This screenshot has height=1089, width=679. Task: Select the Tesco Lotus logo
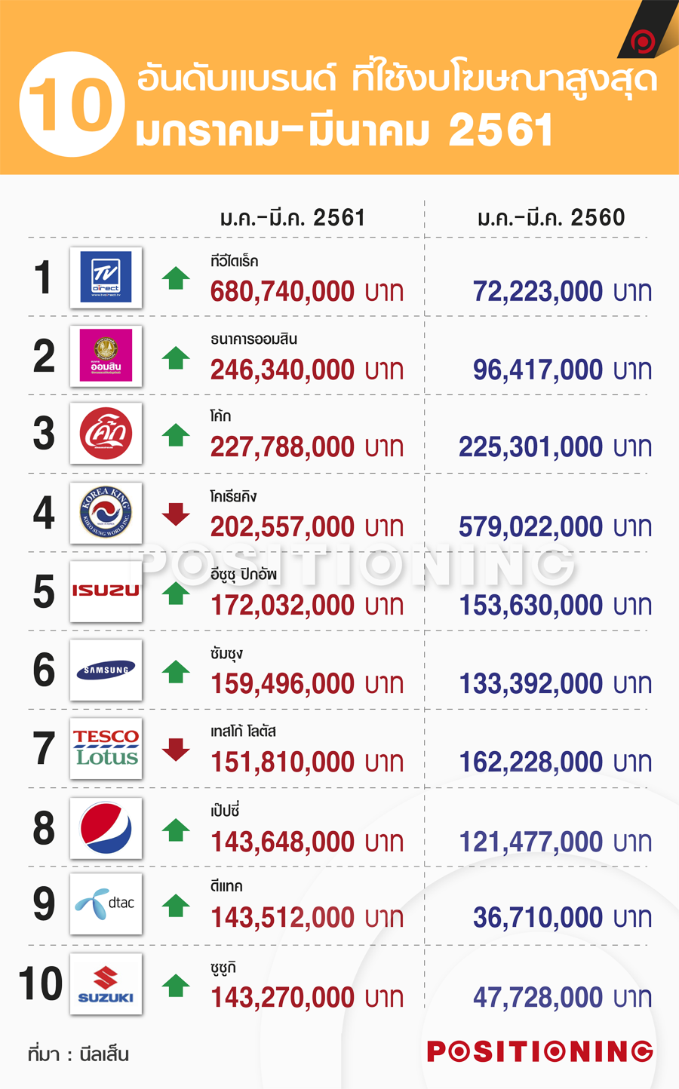pyautogui.click(x=106, y=748)
